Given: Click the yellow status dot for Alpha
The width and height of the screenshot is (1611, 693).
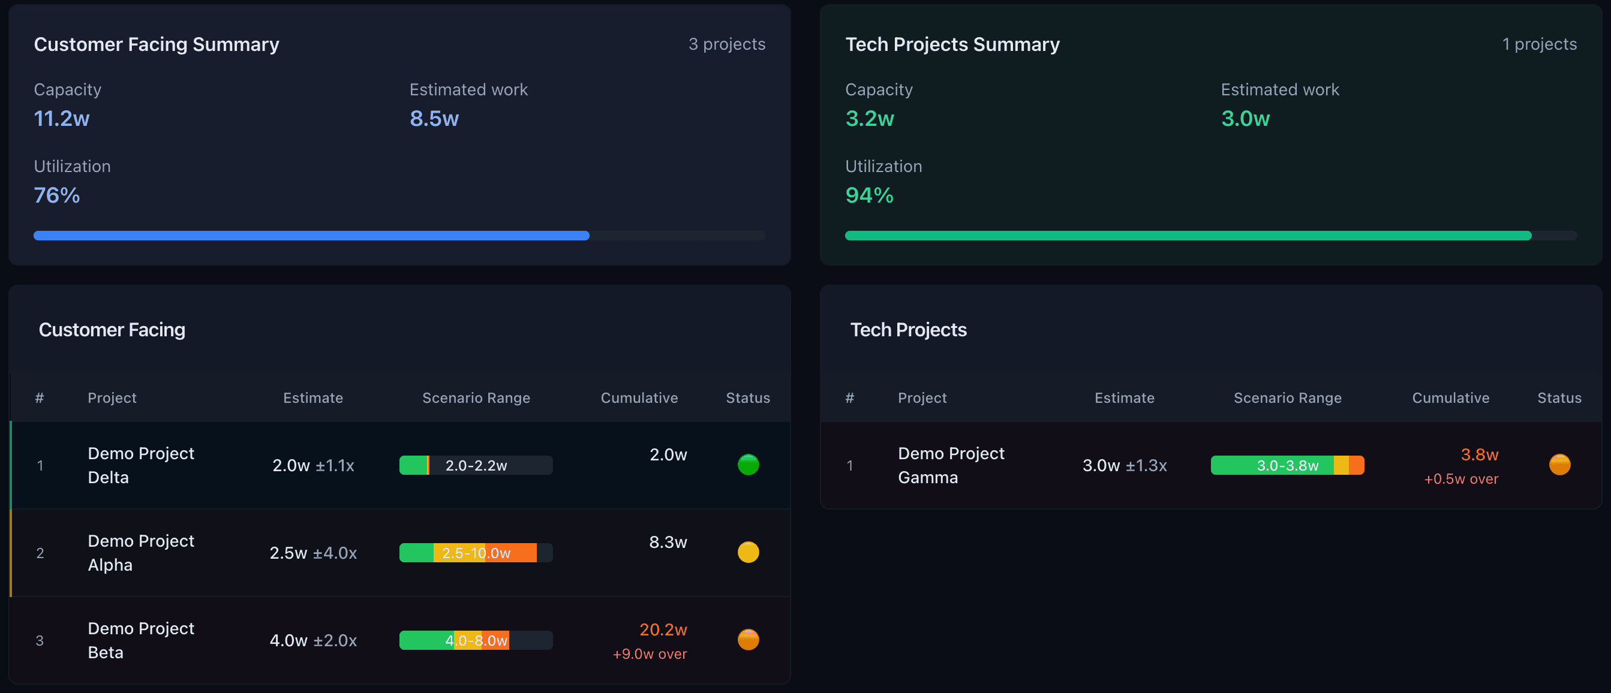Looking at the screenshot, I should 748,552.
